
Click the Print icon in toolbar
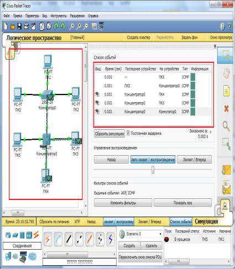click(27, 27)
